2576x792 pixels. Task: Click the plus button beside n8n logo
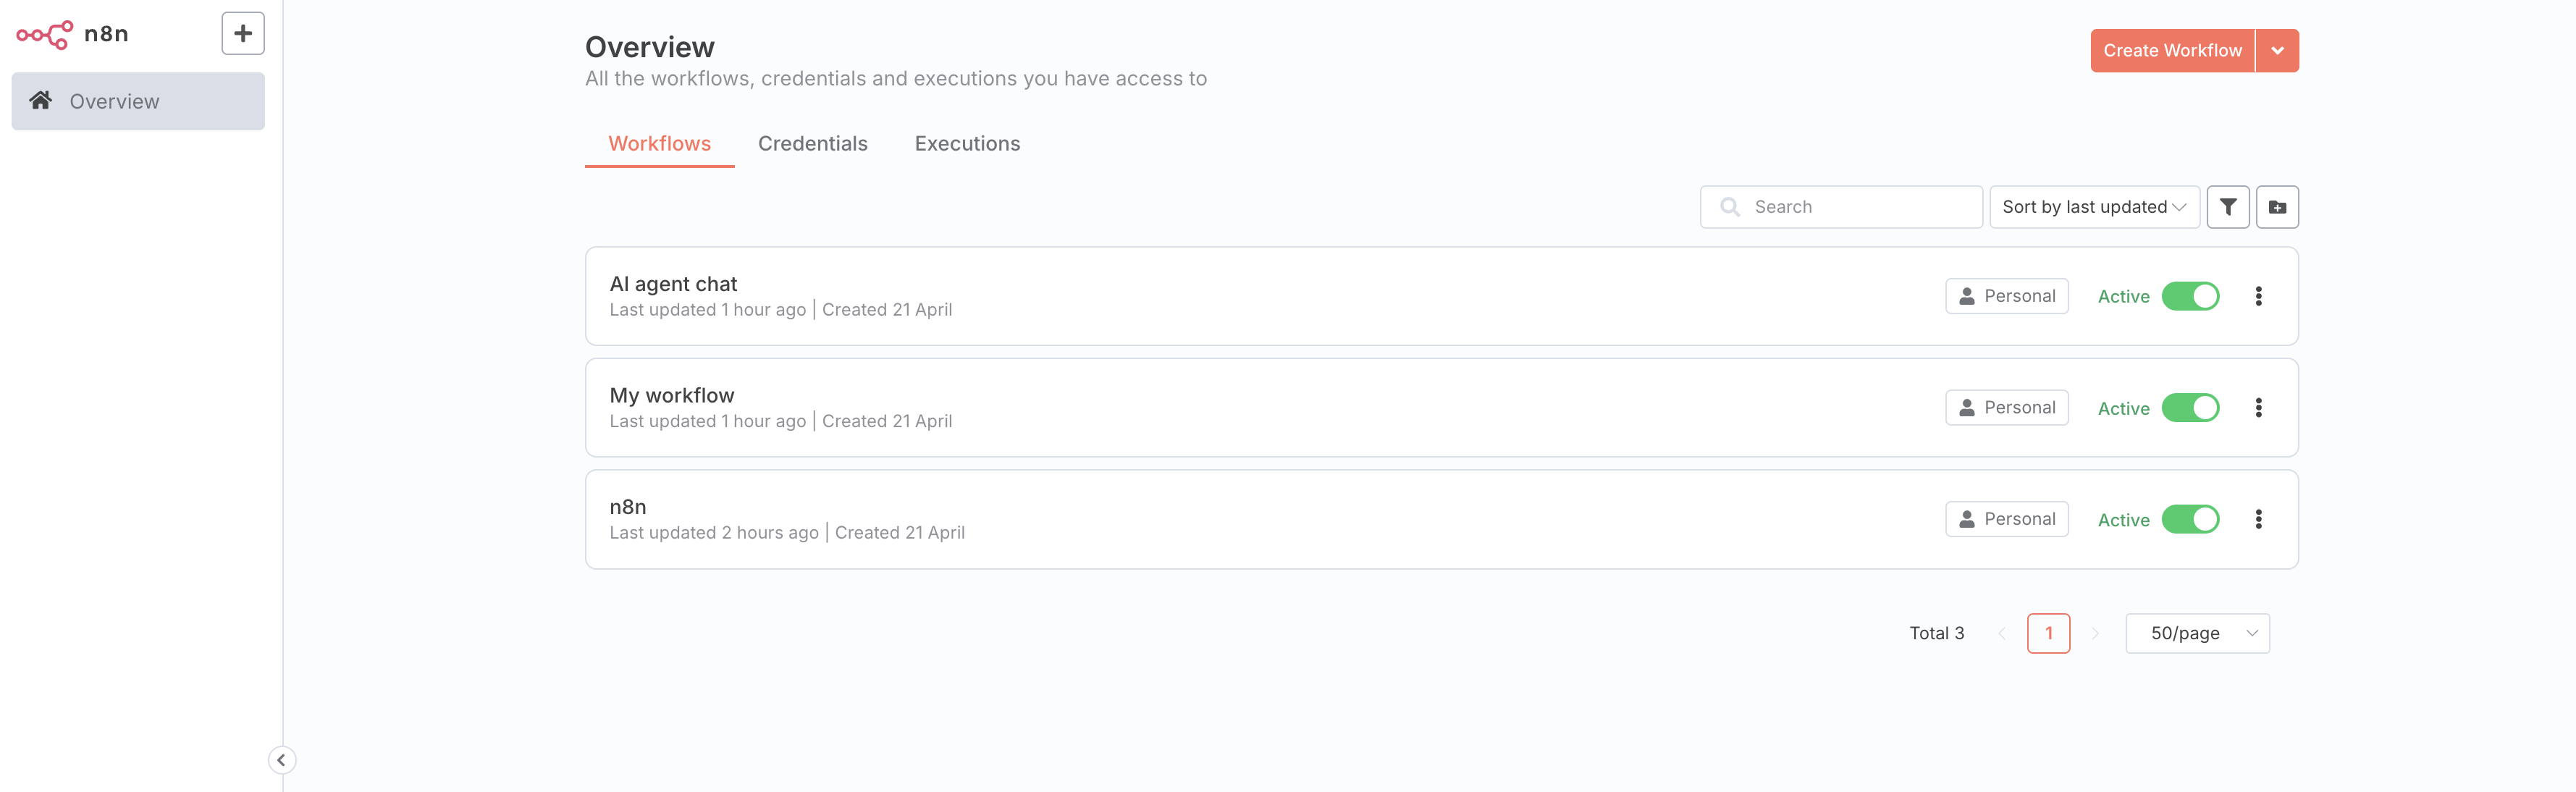click(243, 34)
